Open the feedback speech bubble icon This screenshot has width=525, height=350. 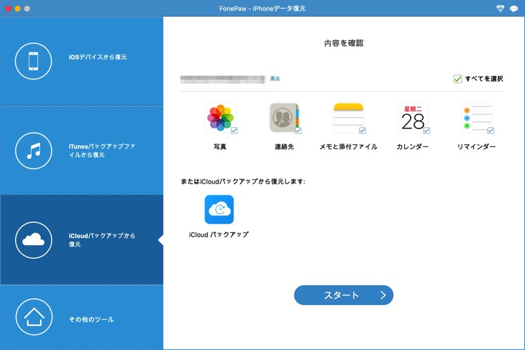tap(514, 9)
